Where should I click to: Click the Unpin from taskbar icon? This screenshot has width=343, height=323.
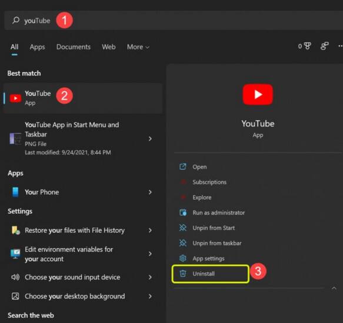[x=182, y=243]
